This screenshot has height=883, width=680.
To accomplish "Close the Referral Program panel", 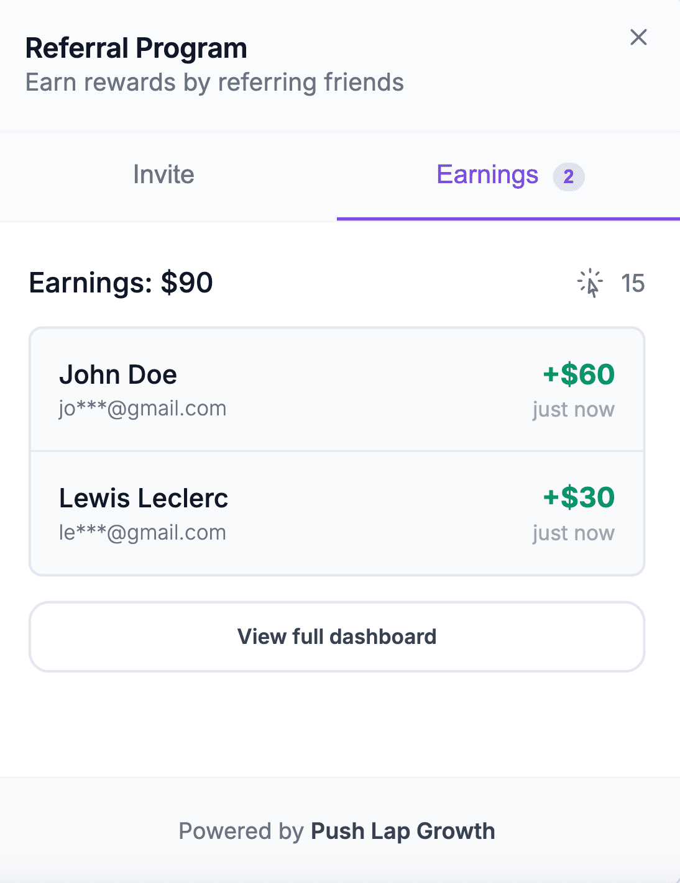I will point(638,37).
